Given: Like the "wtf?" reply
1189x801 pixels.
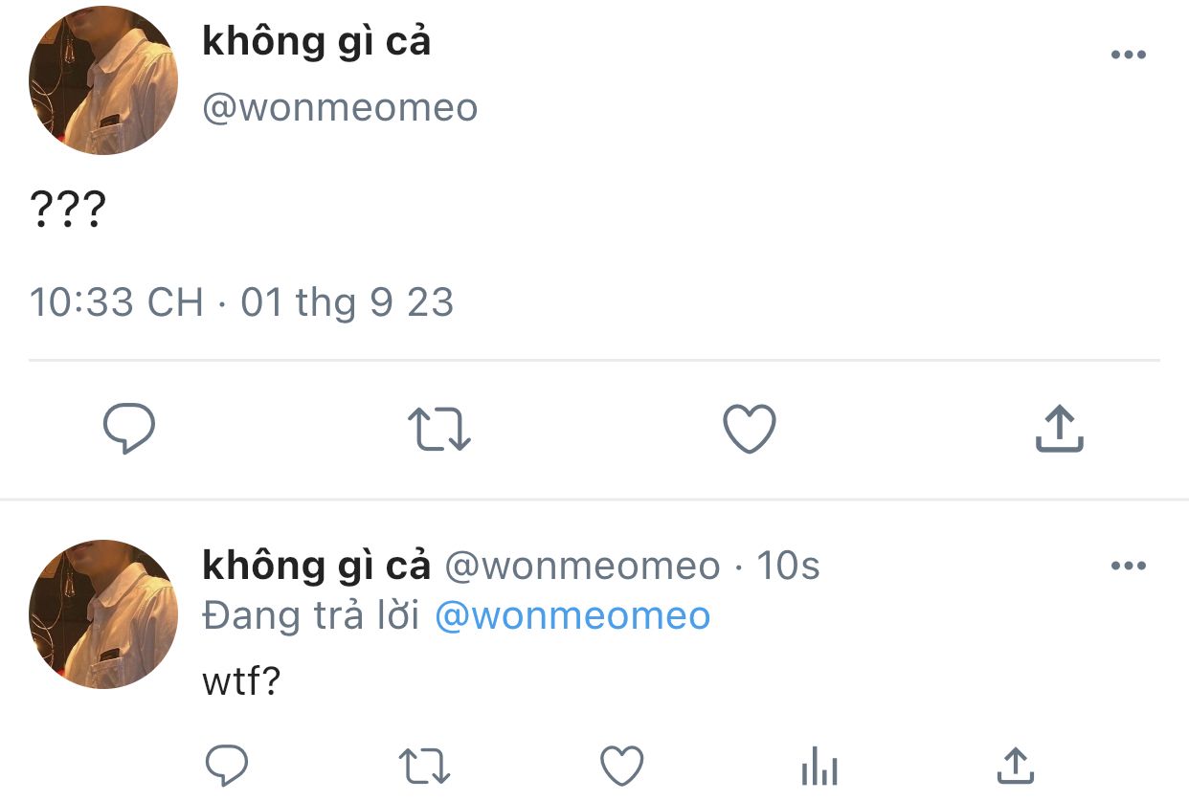Looking at the screenshot, I should [621, 767].
